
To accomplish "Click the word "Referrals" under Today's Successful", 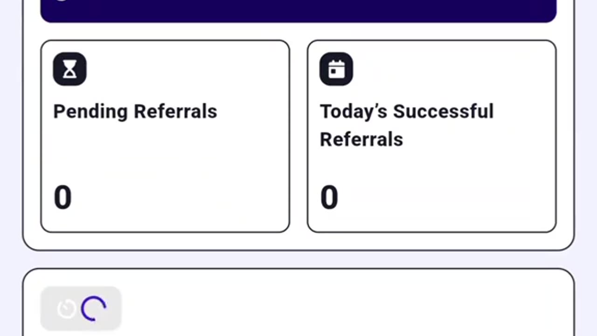I will point(361,140).
